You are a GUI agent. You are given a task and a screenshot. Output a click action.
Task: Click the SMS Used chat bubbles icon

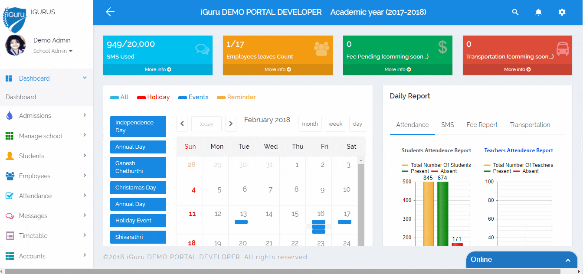[202, 48]
